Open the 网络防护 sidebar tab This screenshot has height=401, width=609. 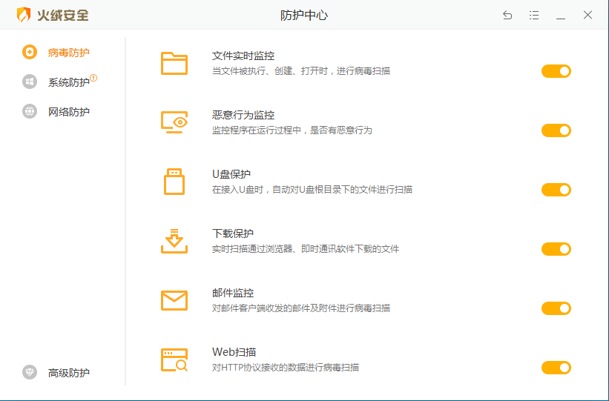[x=68, y=112]
